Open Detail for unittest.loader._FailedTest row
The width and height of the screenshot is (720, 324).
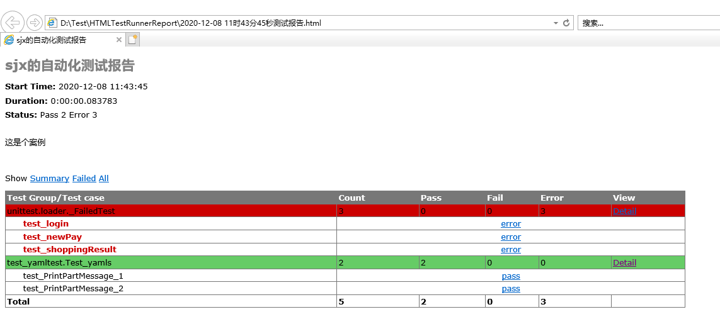pyautogui.click(x=624, y=211)
